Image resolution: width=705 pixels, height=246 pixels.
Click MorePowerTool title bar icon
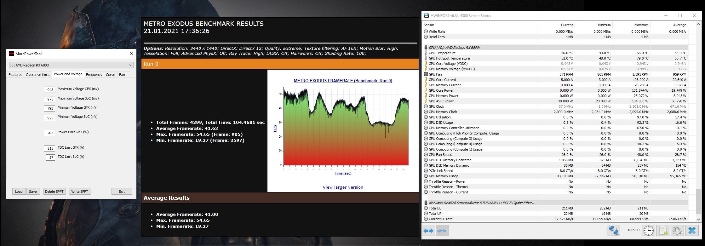(x=11, y=54)
